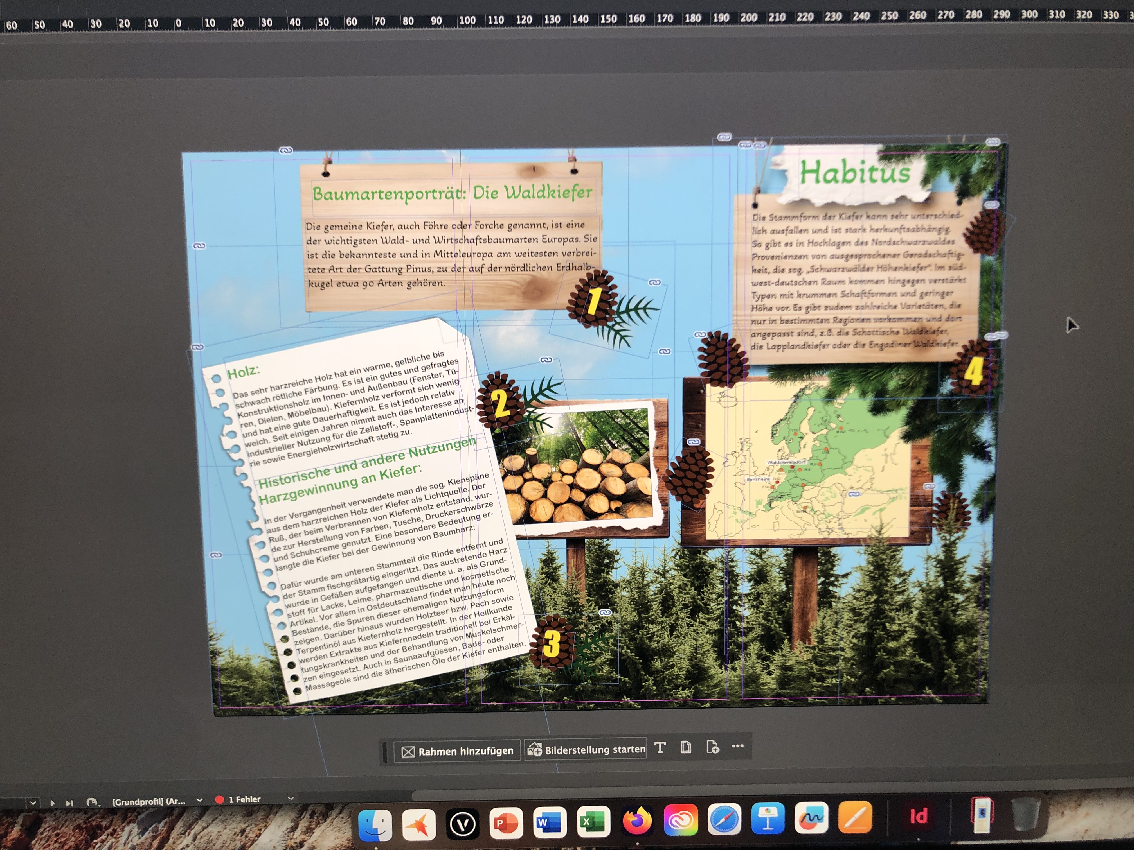Click the red preflight error indicator
Image resolution: width=1134 pixels, height=850 pixels.
tap(219, 799)
